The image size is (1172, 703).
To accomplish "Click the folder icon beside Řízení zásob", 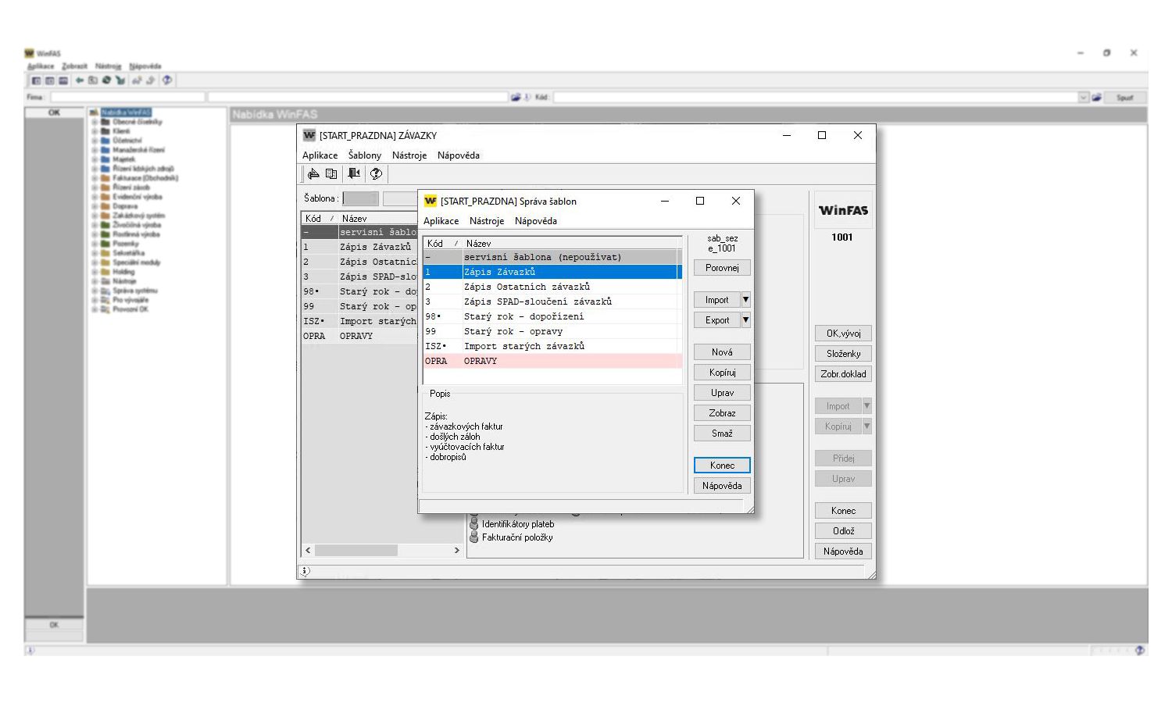I will 105,187.
